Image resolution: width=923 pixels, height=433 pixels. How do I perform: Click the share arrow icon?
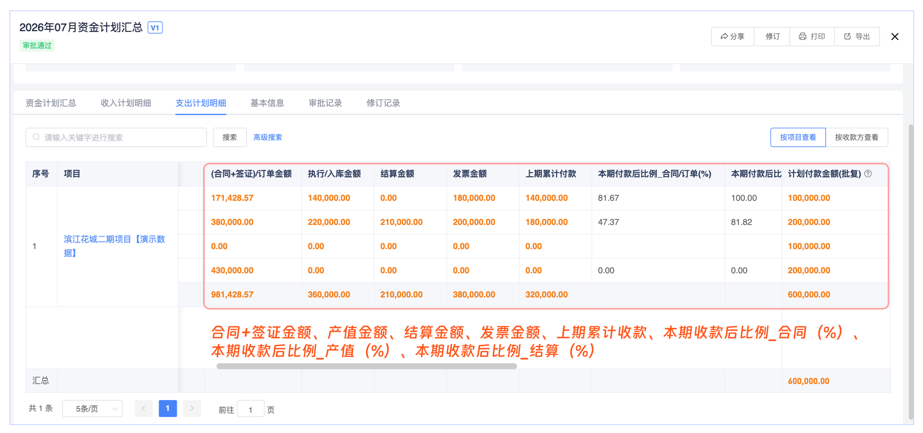click(724, 36)
